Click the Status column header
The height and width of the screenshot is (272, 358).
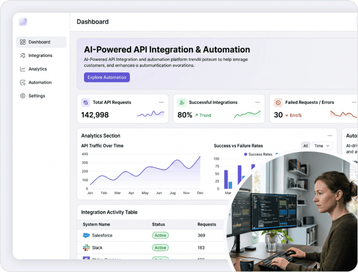pyautogui.click(x=159, y=224)
